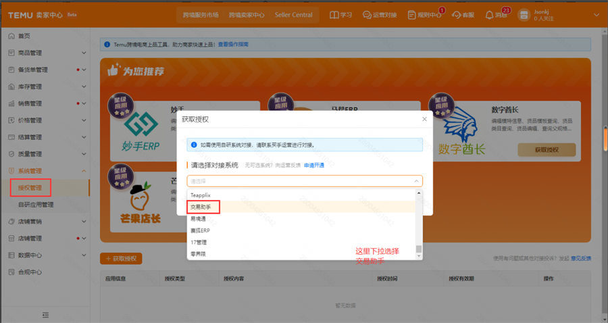
Task: Click the 系统管理 sidebar icon
Action: pyautogui.click(x=11, y=171)
